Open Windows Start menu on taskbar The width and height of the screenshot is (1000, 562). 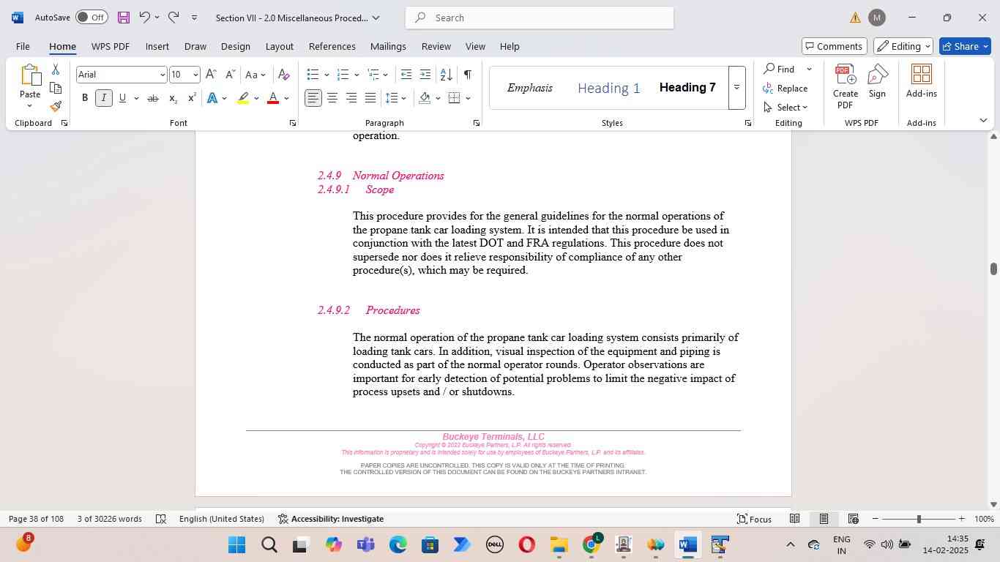pyautogui.click(x=236, y=545)
